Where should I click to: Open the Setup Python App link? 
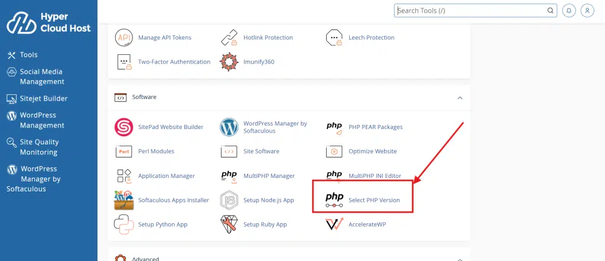163,224
